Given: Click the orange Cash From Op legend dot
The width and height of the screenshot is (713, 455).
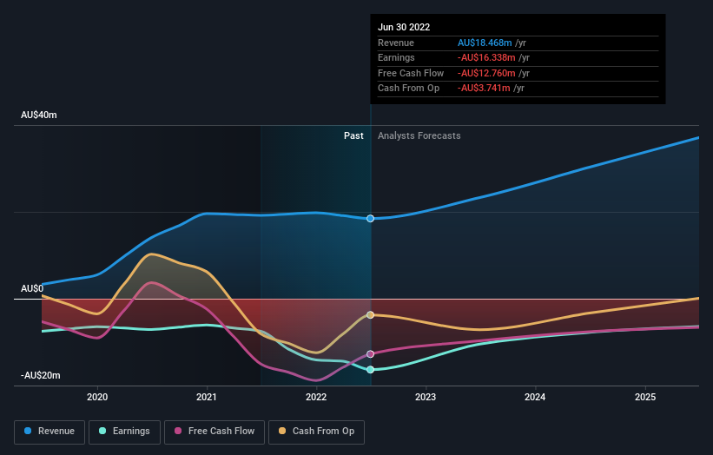Looking at the screenshot, I should (x=282, y=431).
